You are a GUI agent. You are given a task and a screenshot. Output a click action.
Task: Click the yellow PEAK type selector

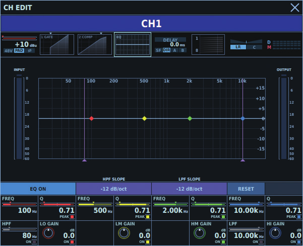[148, 217]
